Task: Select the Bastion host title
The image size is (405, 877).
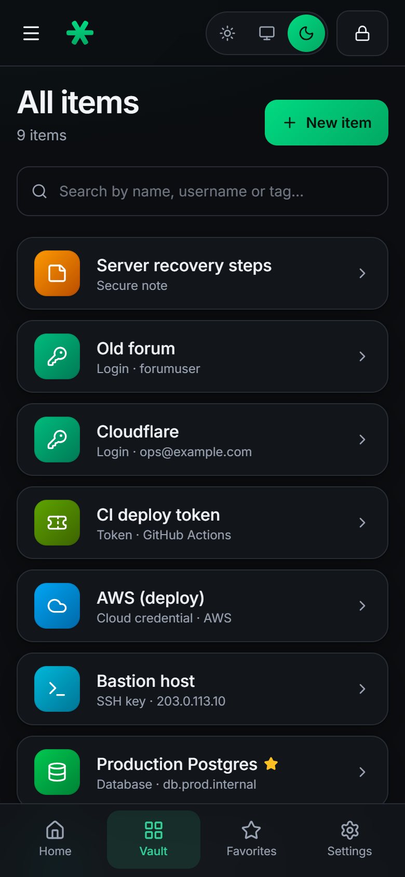Action: pyautogui.click(x=146, y=681)
